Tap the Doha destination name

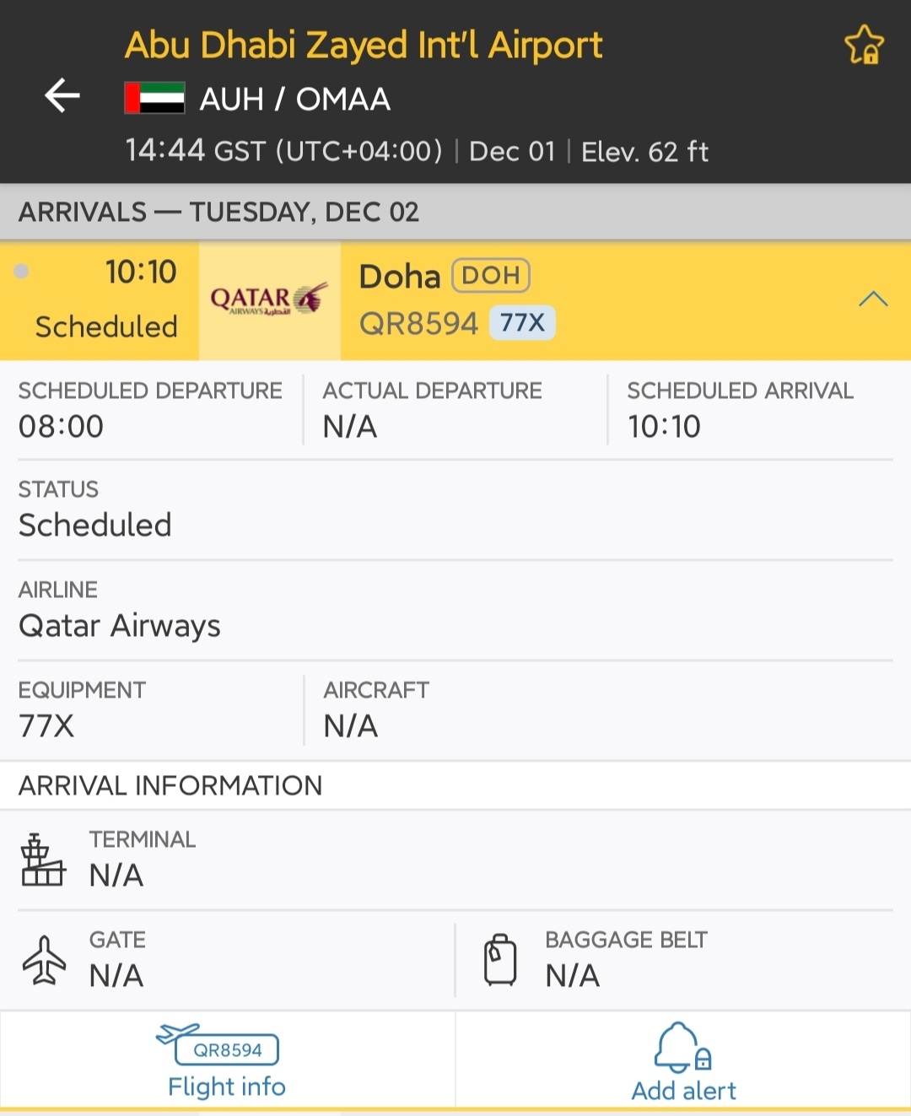coord(400,276)
